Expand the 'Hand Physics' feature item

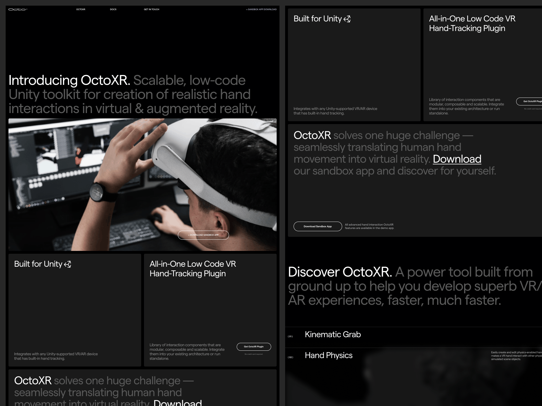329,356
